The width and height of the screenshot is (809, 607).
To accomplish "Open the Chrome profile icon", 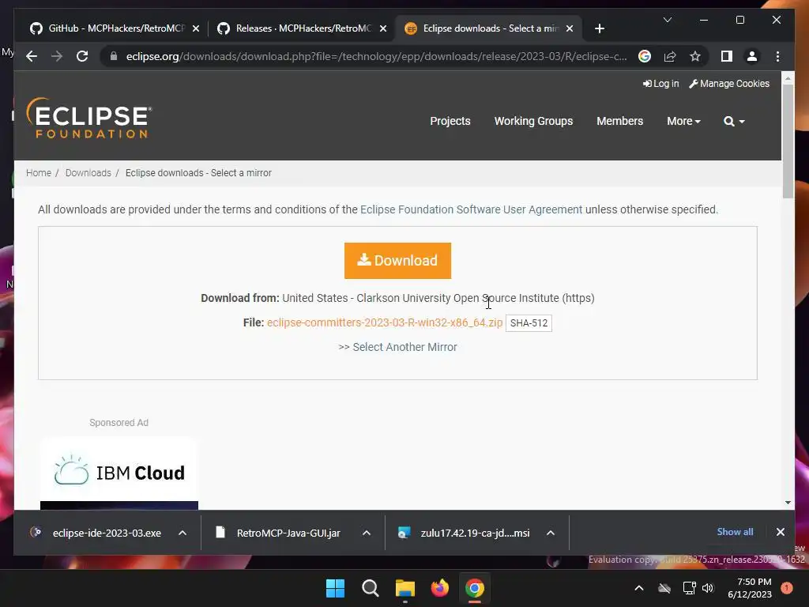I will coord(752,56).
